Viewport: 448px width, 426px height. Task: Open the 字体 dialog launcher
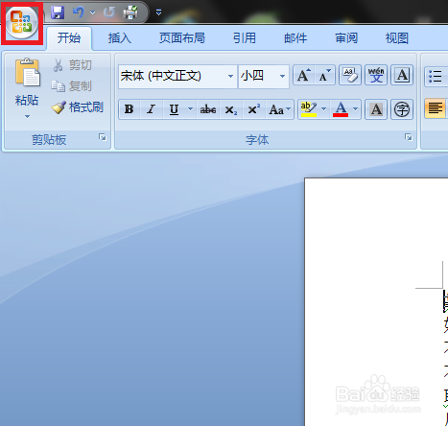[409, 137]
